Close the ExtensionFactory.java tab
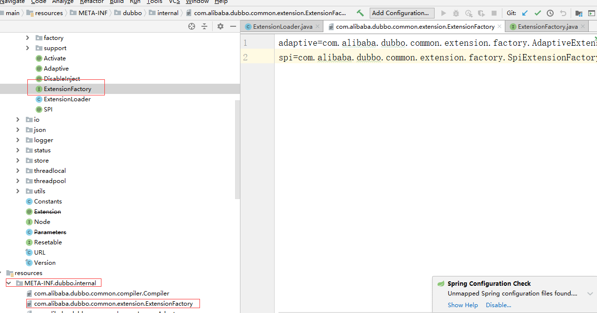597x313 pixels. pyautogui.click(x=583, y=27)
